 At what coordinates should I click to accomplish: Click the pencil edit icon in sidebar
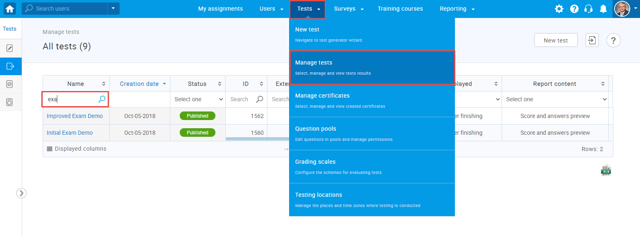10,49
